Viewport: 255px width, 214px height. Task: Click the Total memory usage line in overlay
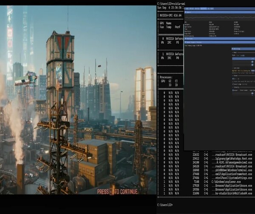tap(193, 46)
